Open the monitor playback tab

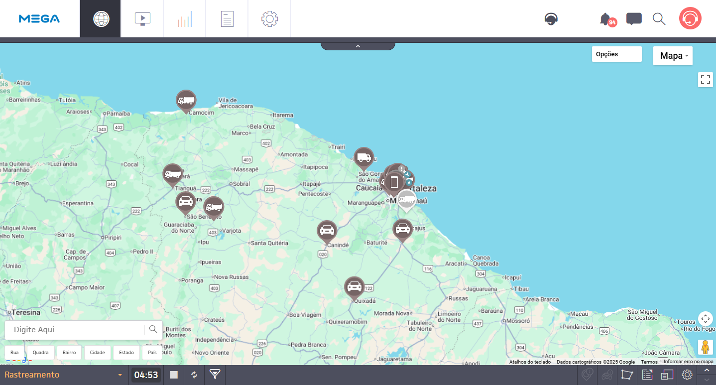(142, 19)
